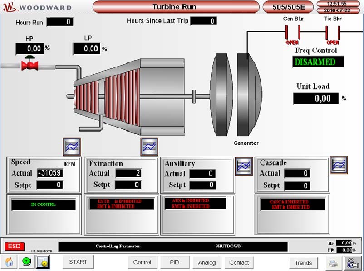This screenshot has height=271, width=364.
Task: Select the red HP steam valve symbol
Action: [30, 63]
